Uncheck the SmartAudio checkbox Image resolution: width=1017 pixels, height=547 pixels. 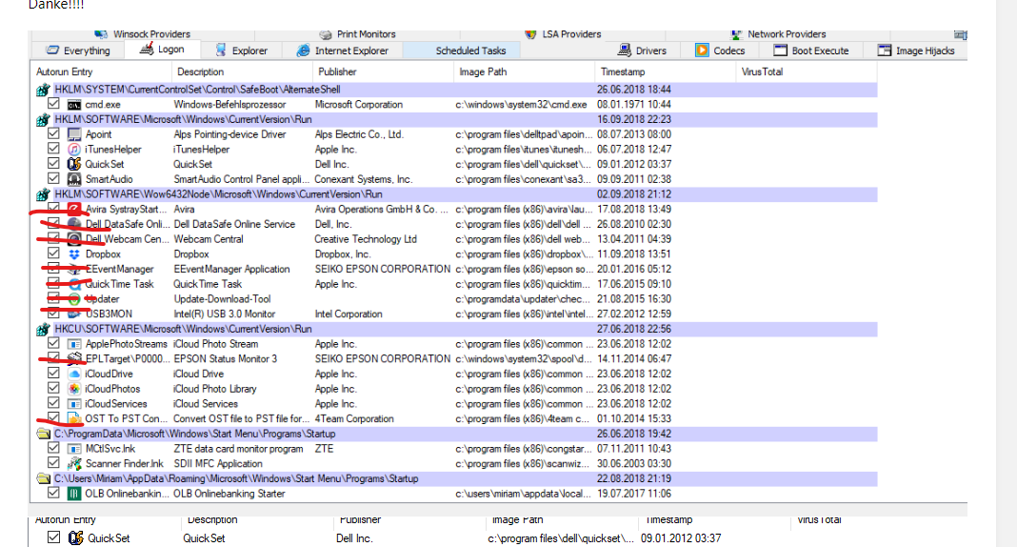(54, 178)
